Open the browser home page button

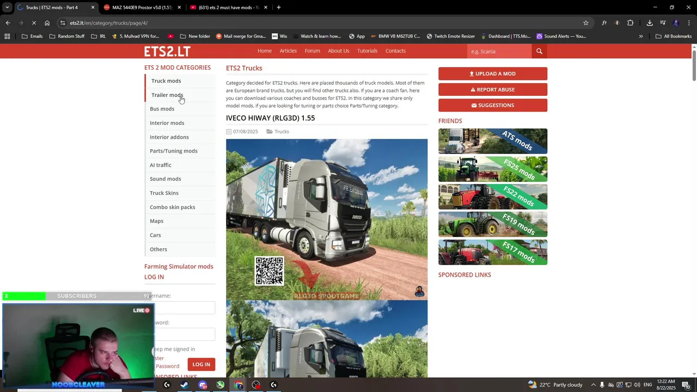(x=47, y=23)
